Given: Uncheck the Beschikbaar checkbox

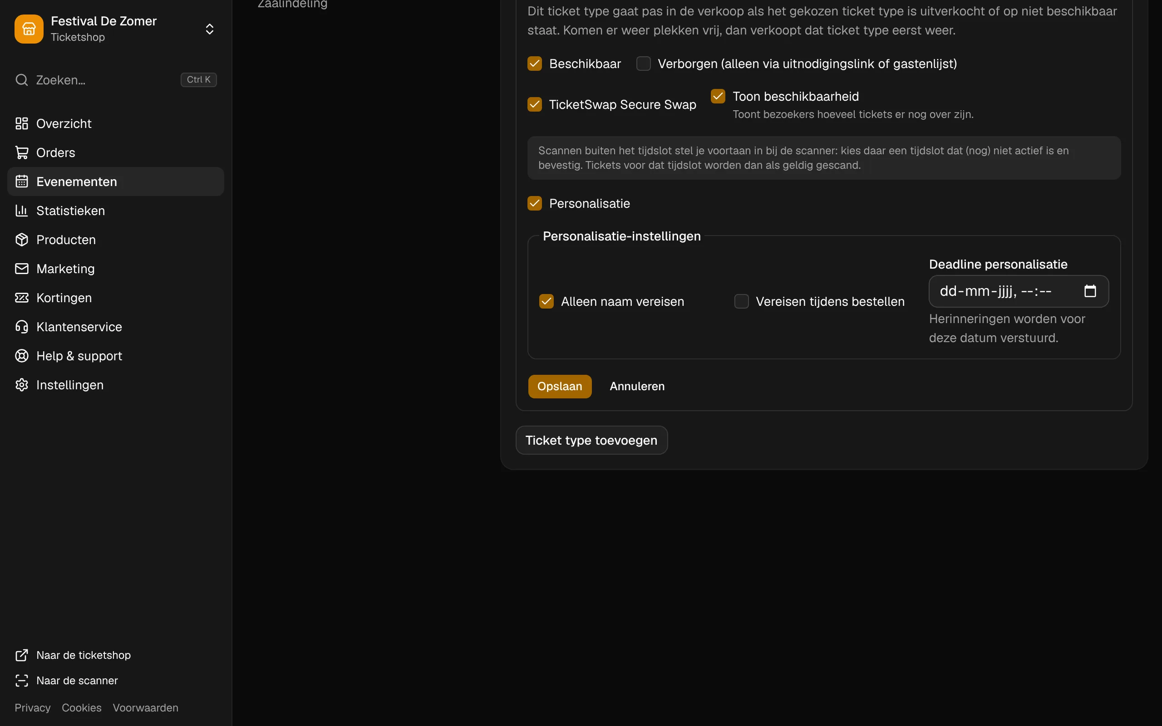Looking at the screenshot, I should tap(534, 64).
